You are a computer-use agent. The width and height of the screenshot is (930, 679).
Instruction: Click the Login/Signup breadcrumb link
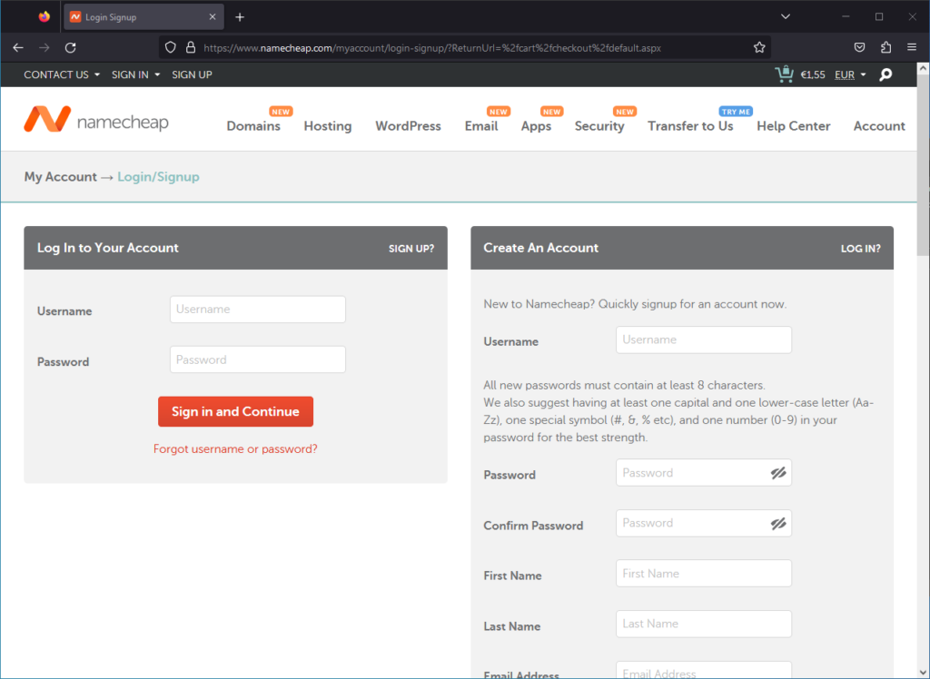click(158, 177)
